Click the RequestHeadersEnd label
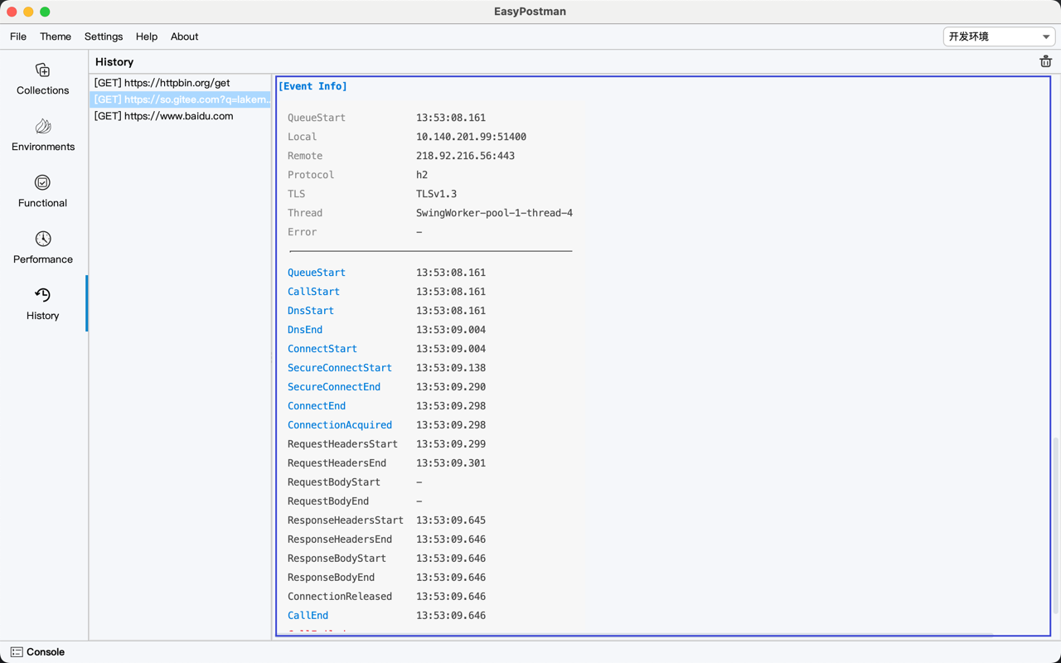Viewport: 1061px width, 663px height. (337, 463)
